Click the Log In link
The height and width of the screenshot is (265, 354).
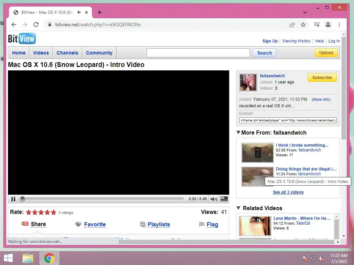(334, 41)
